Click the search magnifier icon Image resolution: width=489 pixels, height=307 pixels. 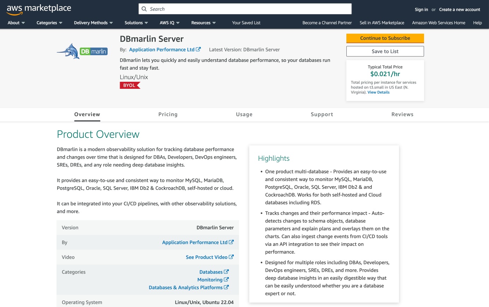tap(144, 9)
